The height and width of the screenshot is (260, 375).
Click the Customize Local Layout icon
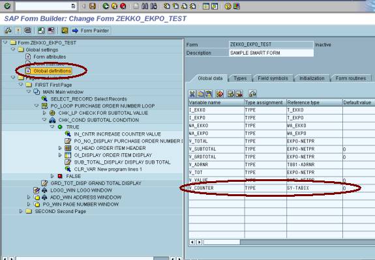pyautogui.click(x=237, y=6)
